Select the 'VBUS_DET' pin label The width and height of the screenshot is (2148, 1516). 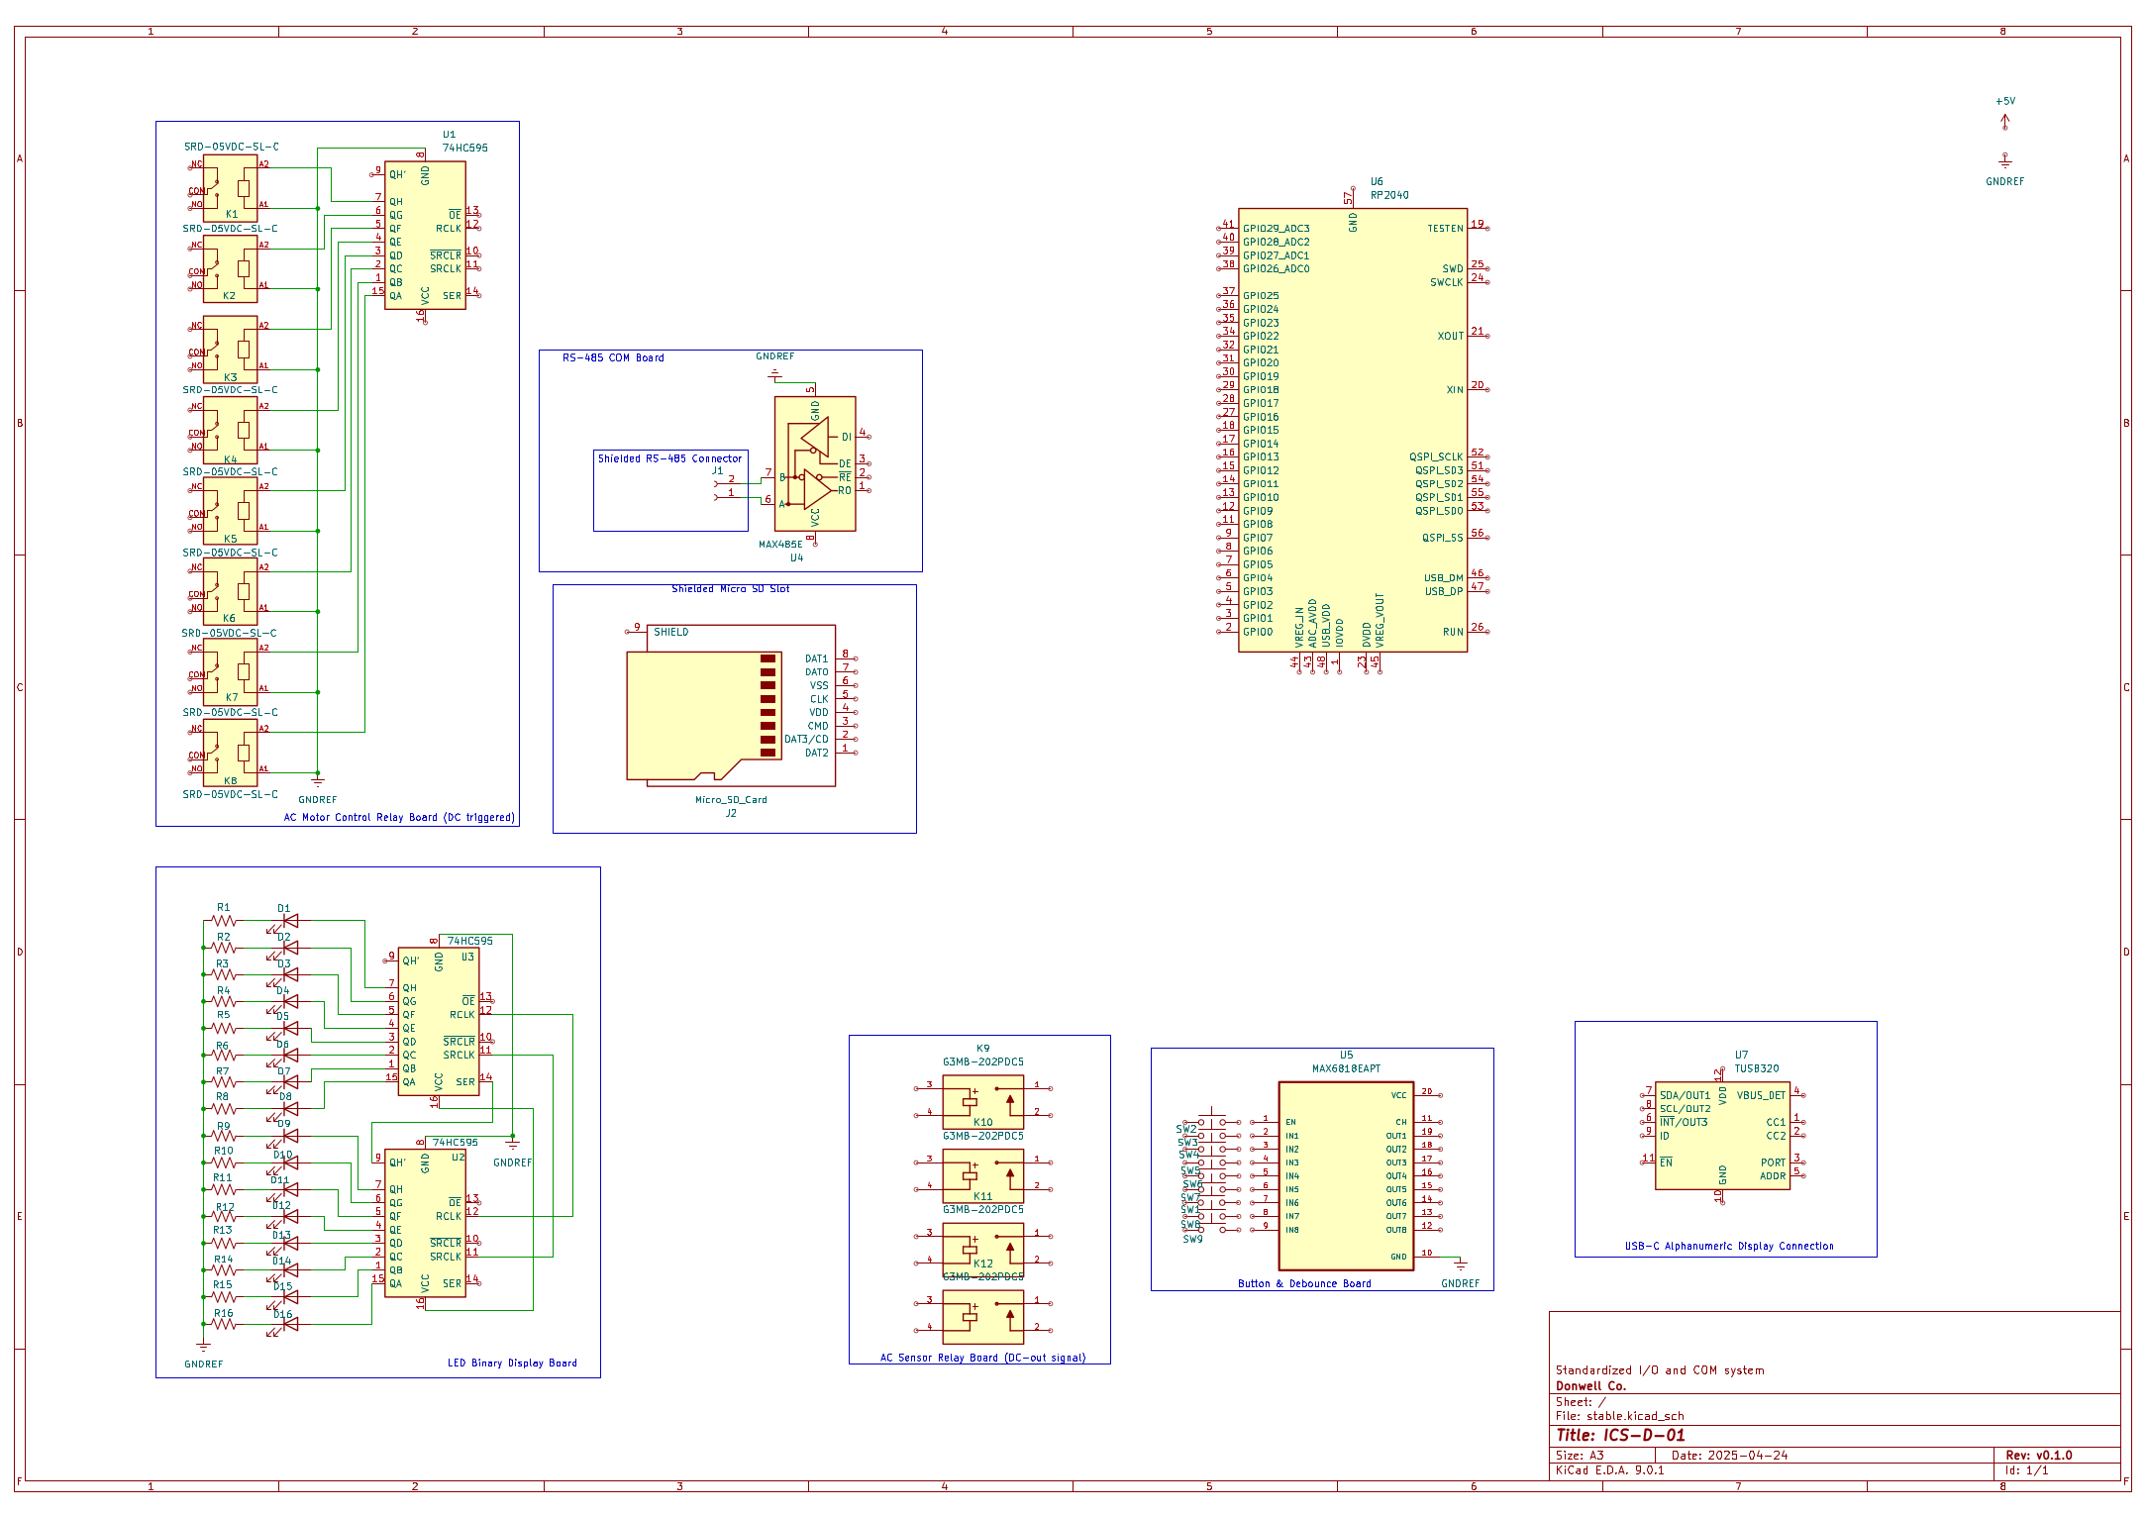[1761, 1096]
